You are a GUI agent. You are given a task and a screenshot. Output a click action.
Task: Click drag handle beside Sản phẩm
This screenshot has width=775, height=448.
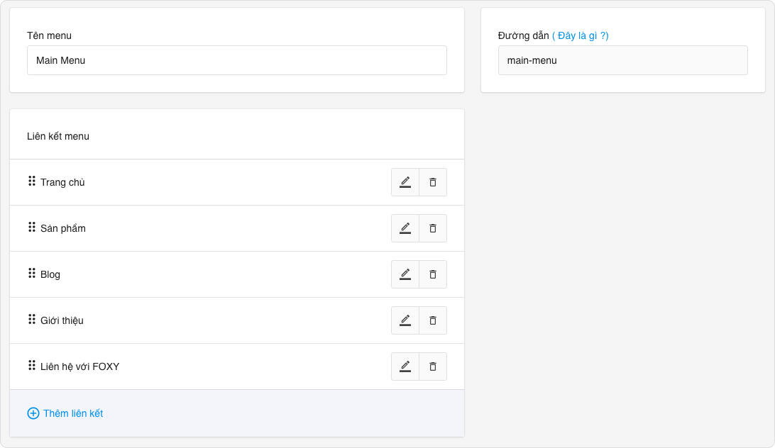point(32,228)
